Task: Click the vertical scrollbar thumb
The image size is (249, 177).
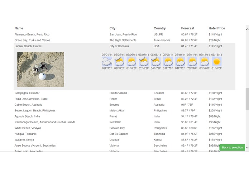Action: tap(247, 99)
